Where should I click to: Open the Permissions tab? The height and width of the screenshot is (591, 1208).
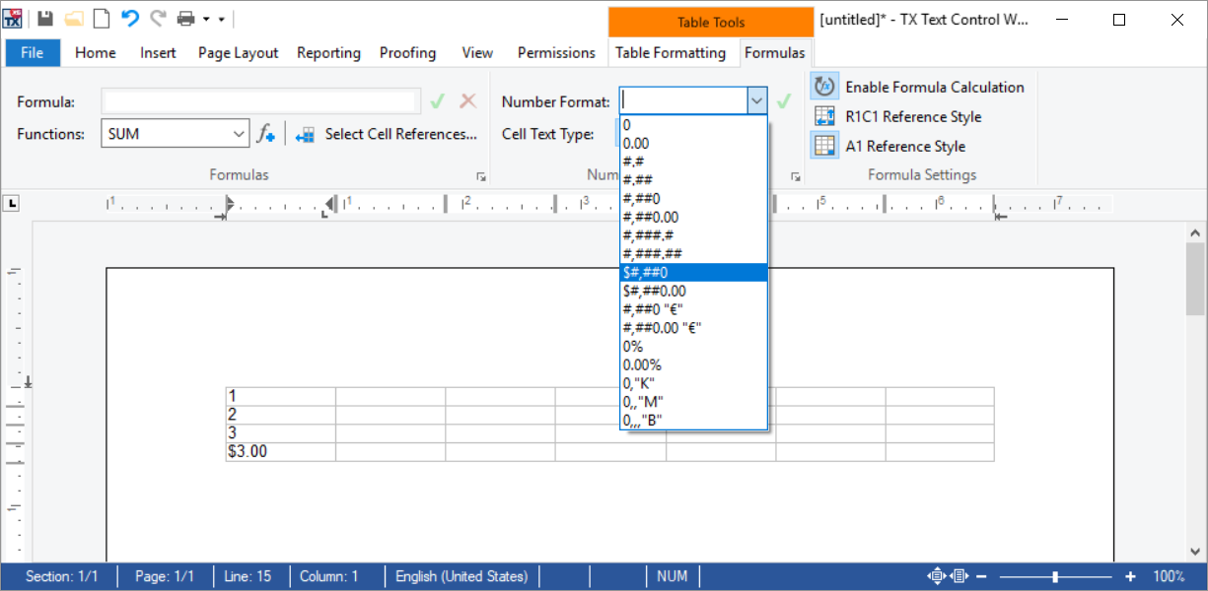tap(556, 53)
